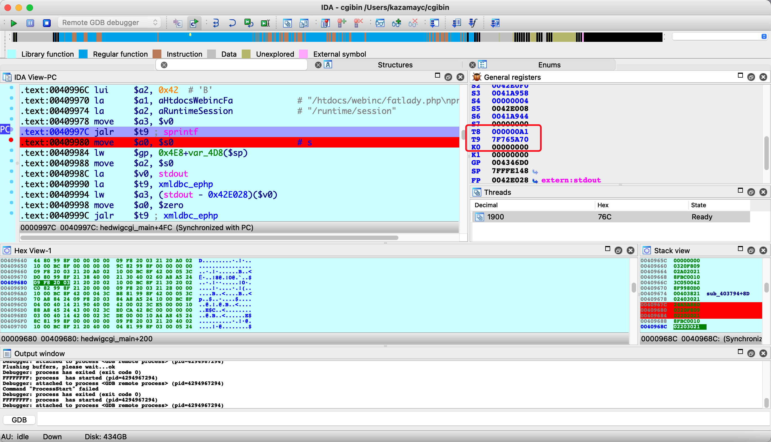Click the Stack view panel icon
The image size is (771, 442).
coord(647,250)
